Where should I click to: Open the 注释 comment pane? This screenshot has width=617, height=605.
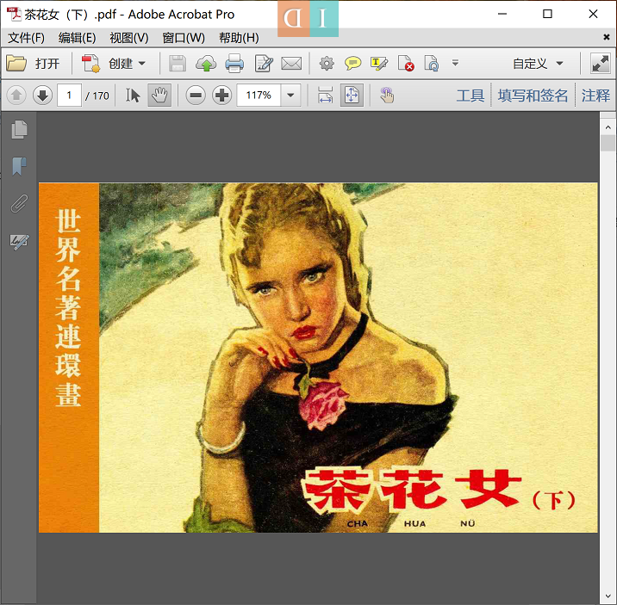[595, 96]
